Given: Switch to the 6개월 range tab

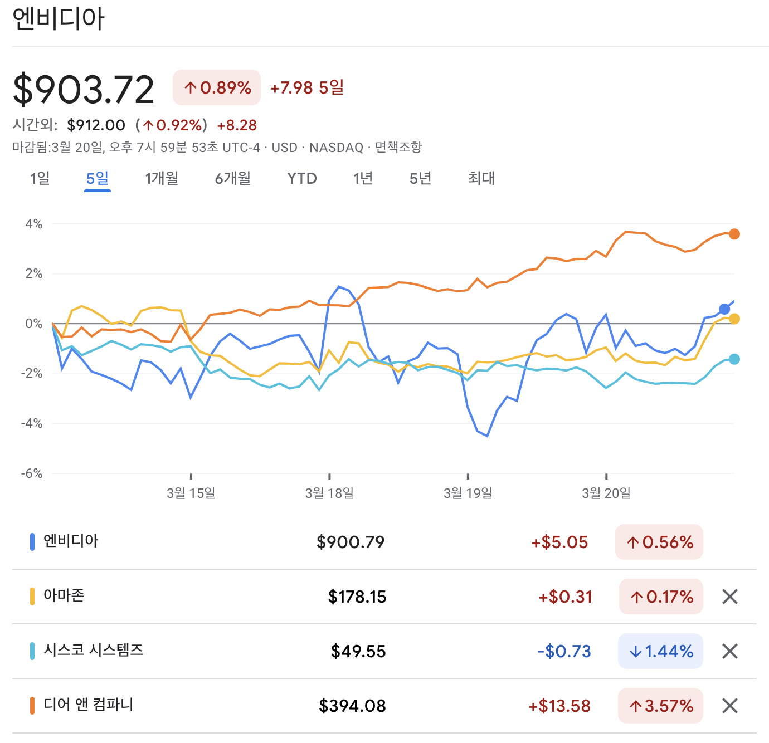Looking at the screenshot, I should [233, 178].
